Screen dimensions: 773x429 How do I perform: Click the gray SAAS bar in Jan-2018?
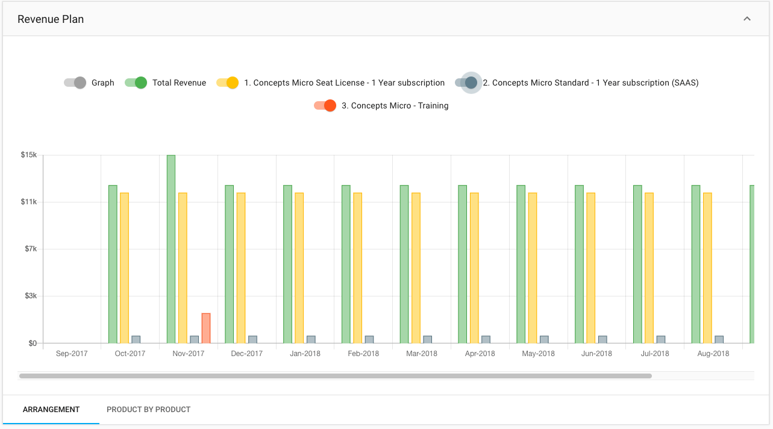[x=311, y=339]
